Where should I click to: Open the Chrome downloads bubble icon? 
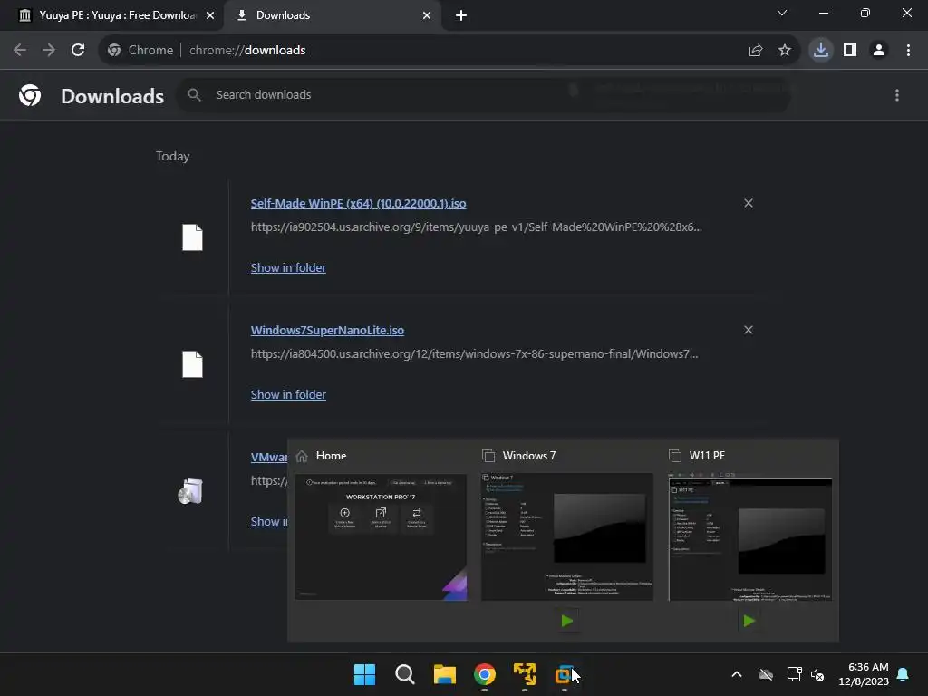(821, 51)
